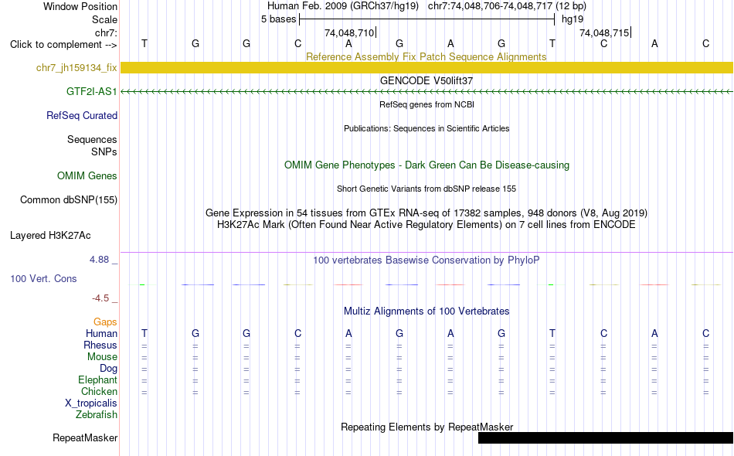Click the OMIM Genes track label
Image resolution: width=734 pixels, height=456 pixels.
87,176
